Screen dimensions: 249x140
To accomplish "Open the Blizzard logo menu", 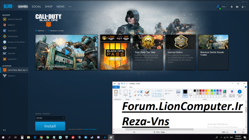I will click(x=9, y=6).
